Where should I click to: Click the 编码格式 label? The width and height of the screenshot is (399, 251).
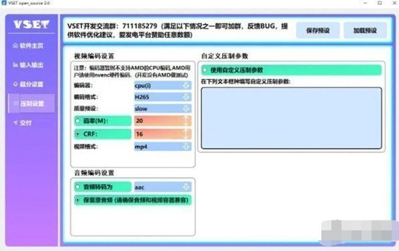pyautogui.click(x=86, y=97)
